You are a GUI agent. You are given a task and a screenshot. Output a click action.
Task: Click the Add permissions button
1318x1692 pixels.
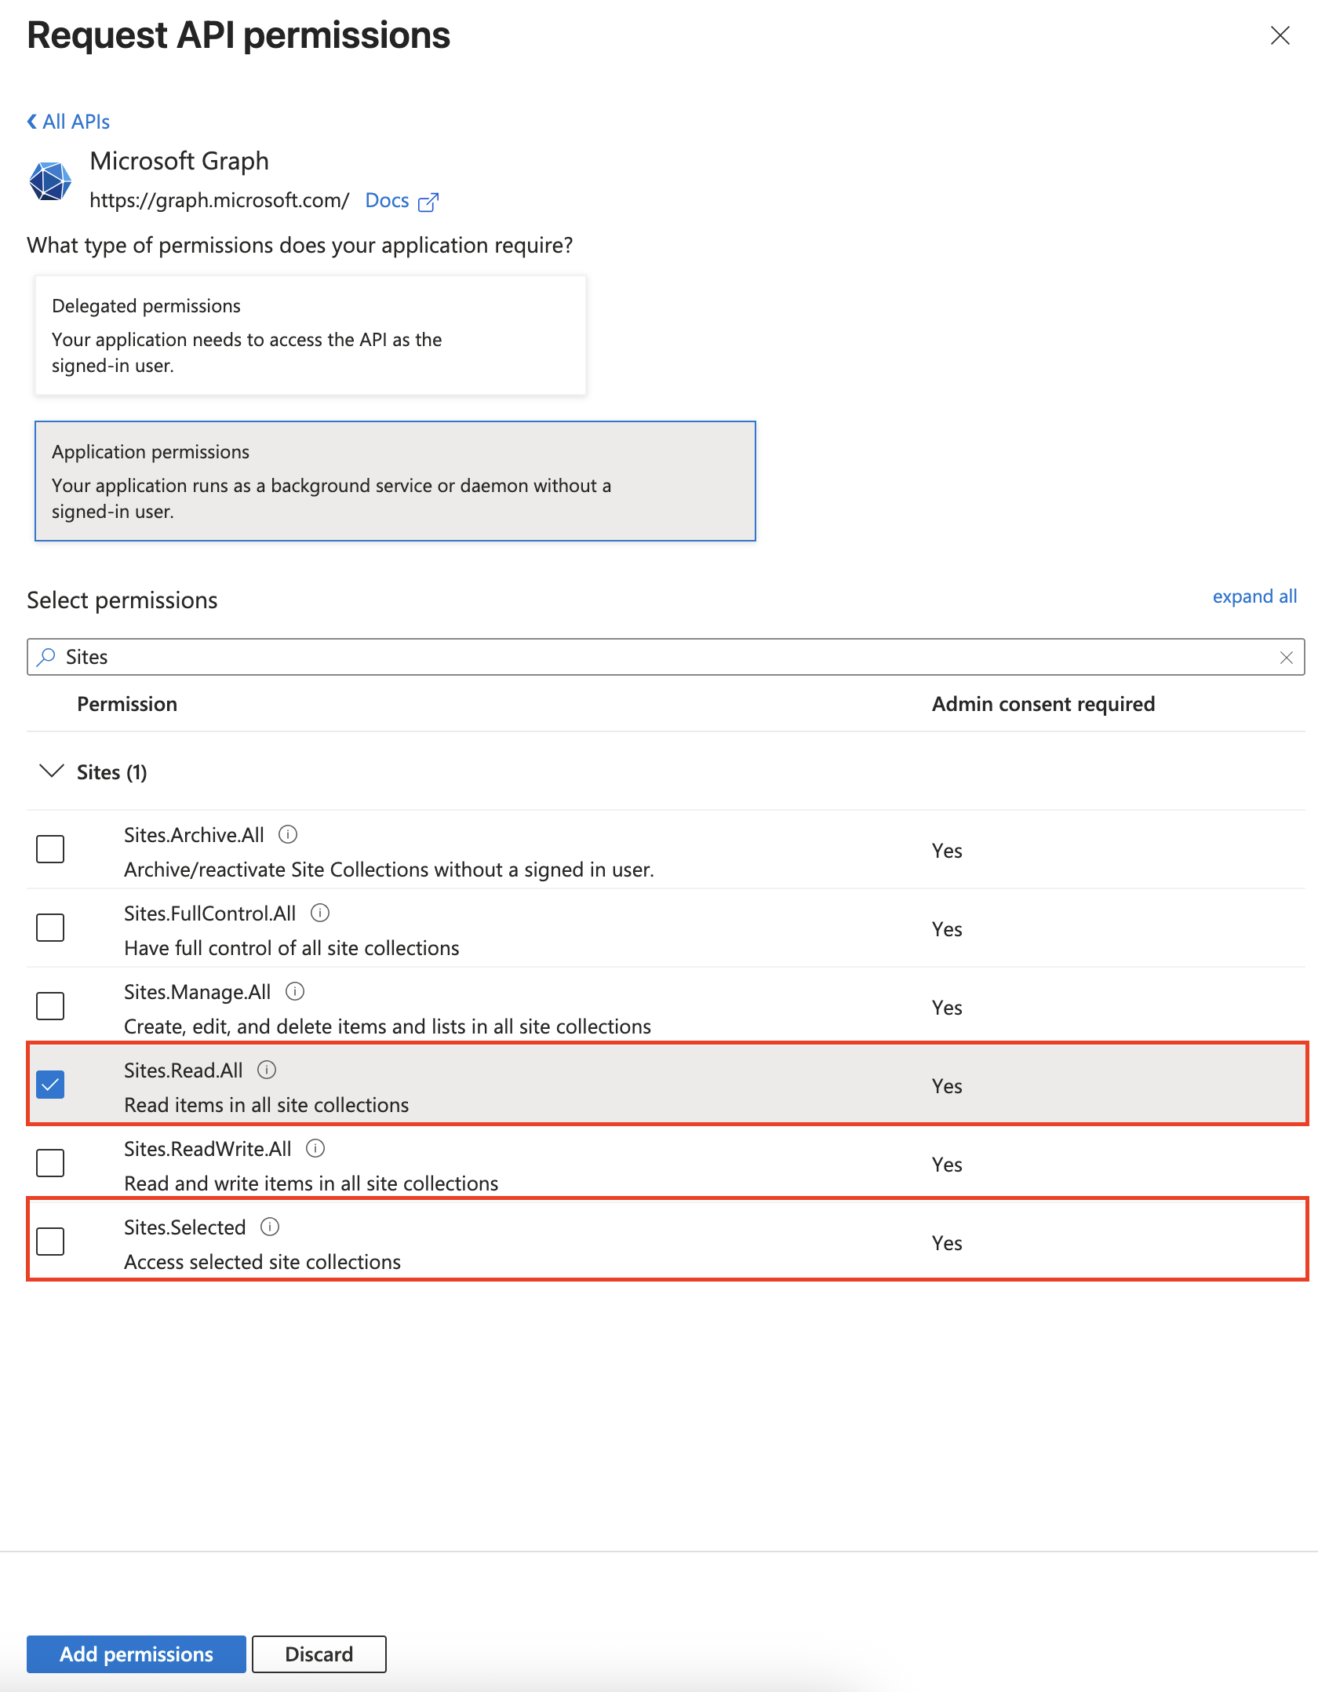(x=135, y=1654)
